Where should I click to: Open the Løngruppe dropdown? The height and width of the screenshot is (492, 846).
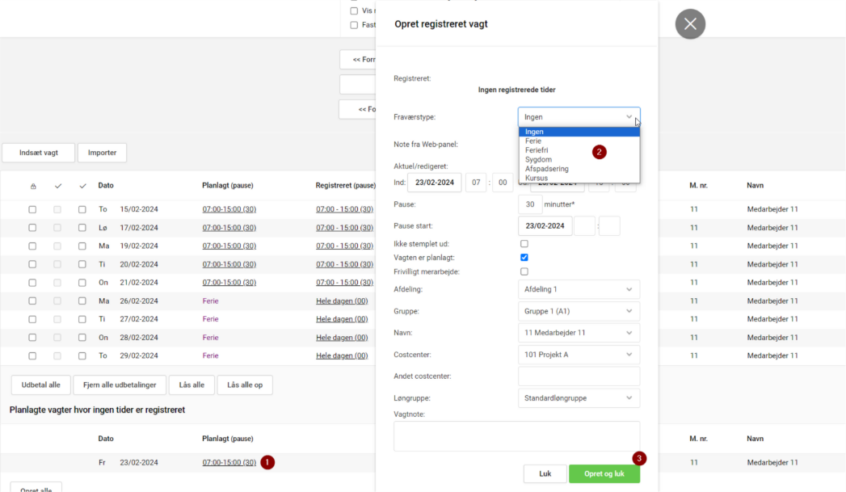pos(579,397)
